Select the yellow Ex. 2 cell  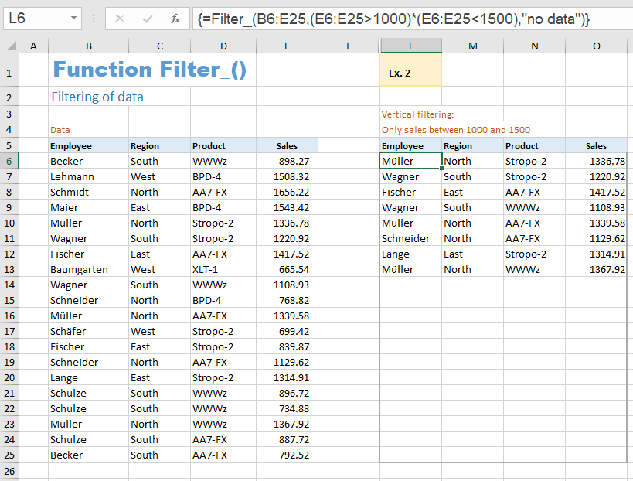pos(410,70)
